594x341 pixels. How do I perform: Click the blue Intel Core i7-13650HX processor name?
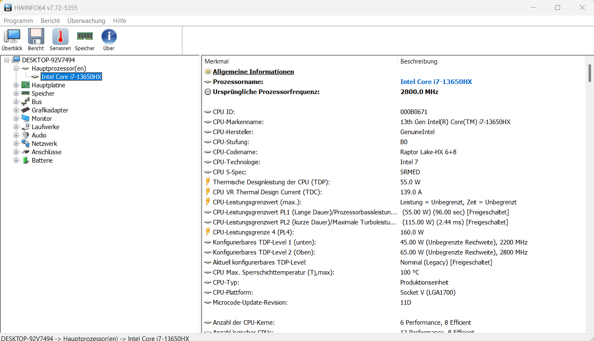(x=436, y=82)
